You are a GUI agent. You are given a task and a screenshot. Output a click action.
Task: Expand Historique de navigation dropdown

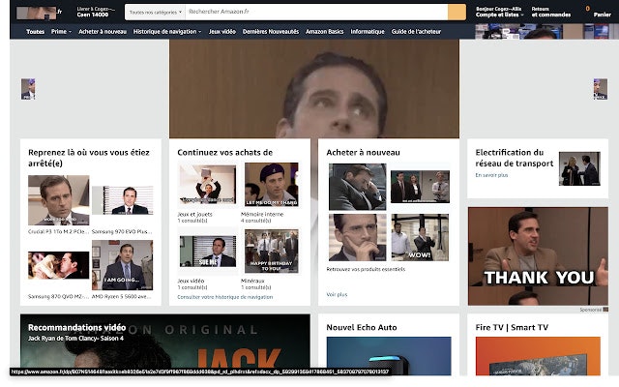(167, 32)
